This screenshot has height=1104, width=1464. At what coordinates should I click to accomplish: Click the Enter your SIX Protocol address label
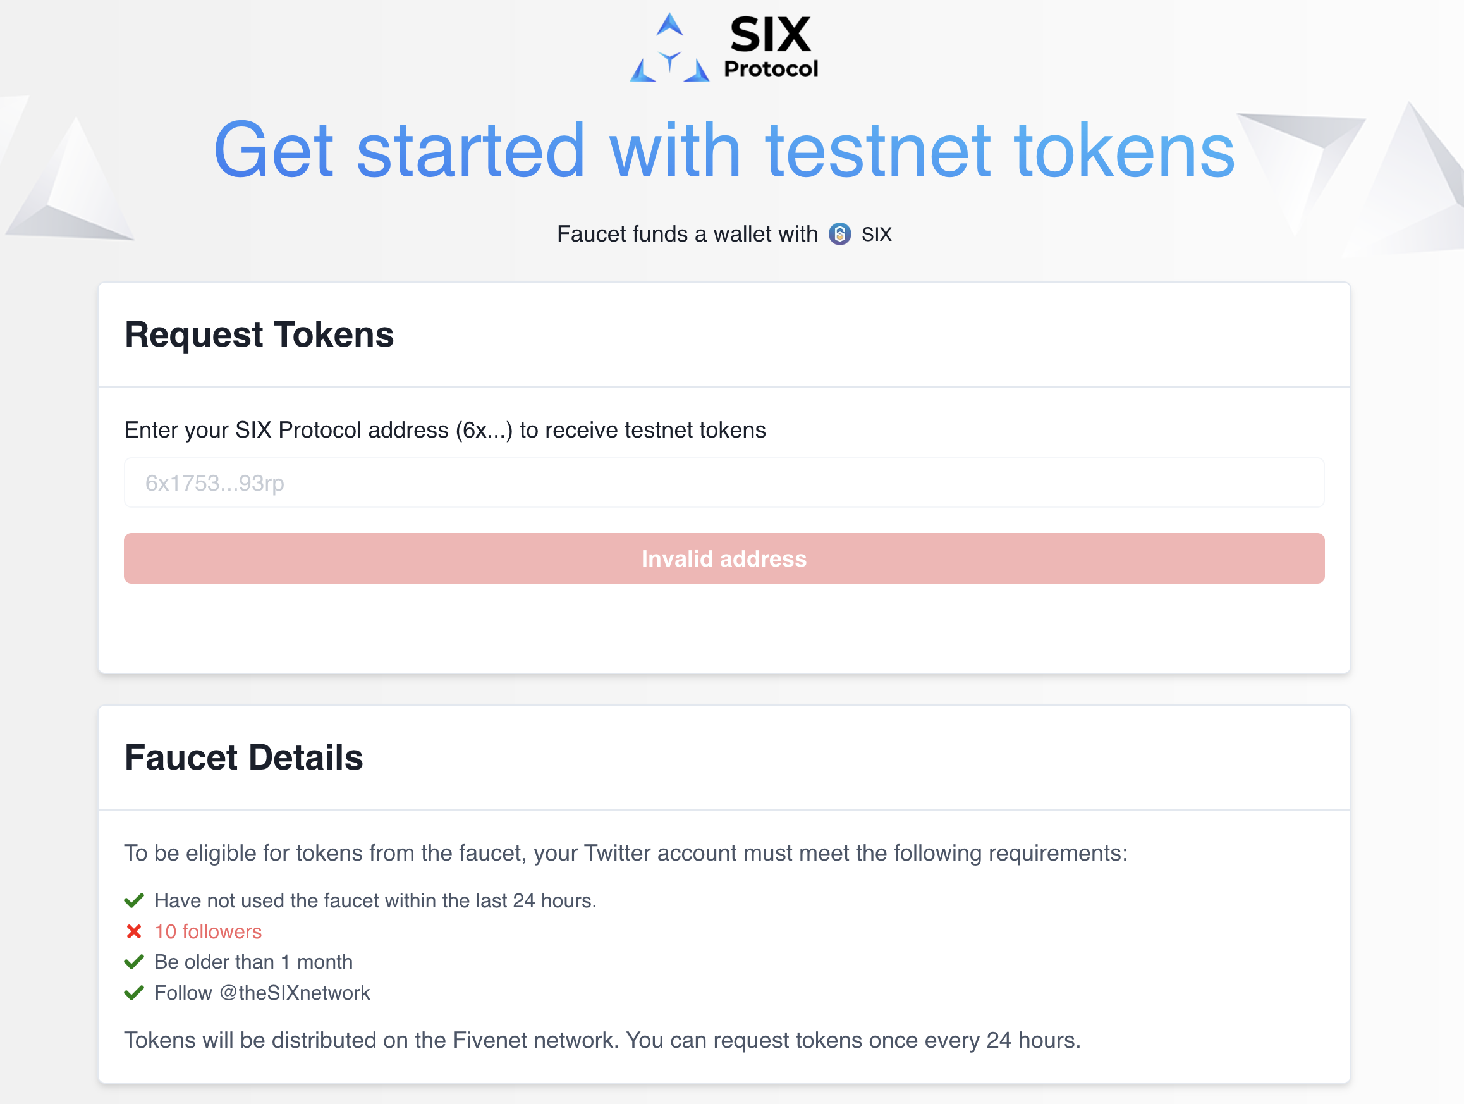[x=445, y=430]
